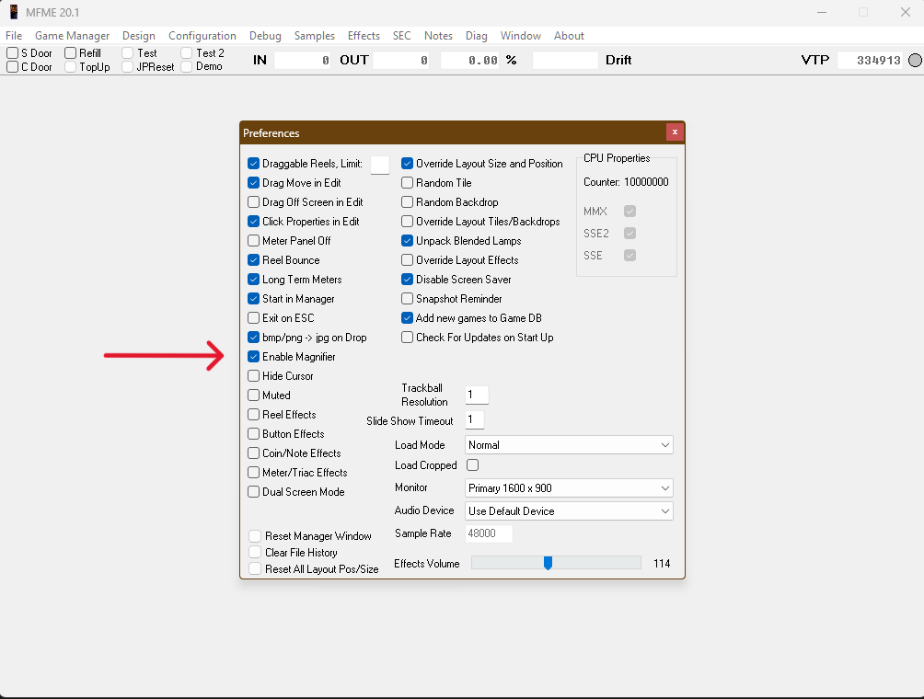This screenshot has height=699, width=924.
Task: Enable Random Backdrop option
Action: click(x=408, y=202)
